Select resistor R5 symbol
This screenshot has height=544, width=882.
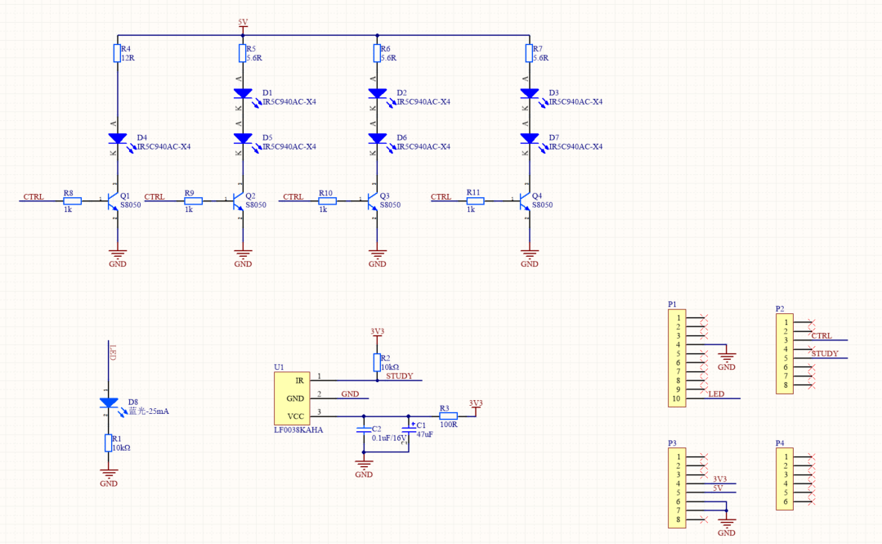(243, 53)
